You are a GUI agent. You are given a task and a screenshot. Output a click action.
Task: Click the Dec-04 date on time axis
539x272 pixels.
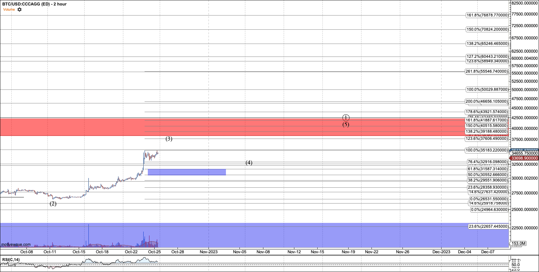point(465,252)
